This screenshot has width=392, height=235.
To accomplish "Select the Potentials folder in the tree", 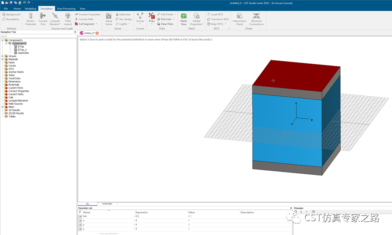I will 14,85.
